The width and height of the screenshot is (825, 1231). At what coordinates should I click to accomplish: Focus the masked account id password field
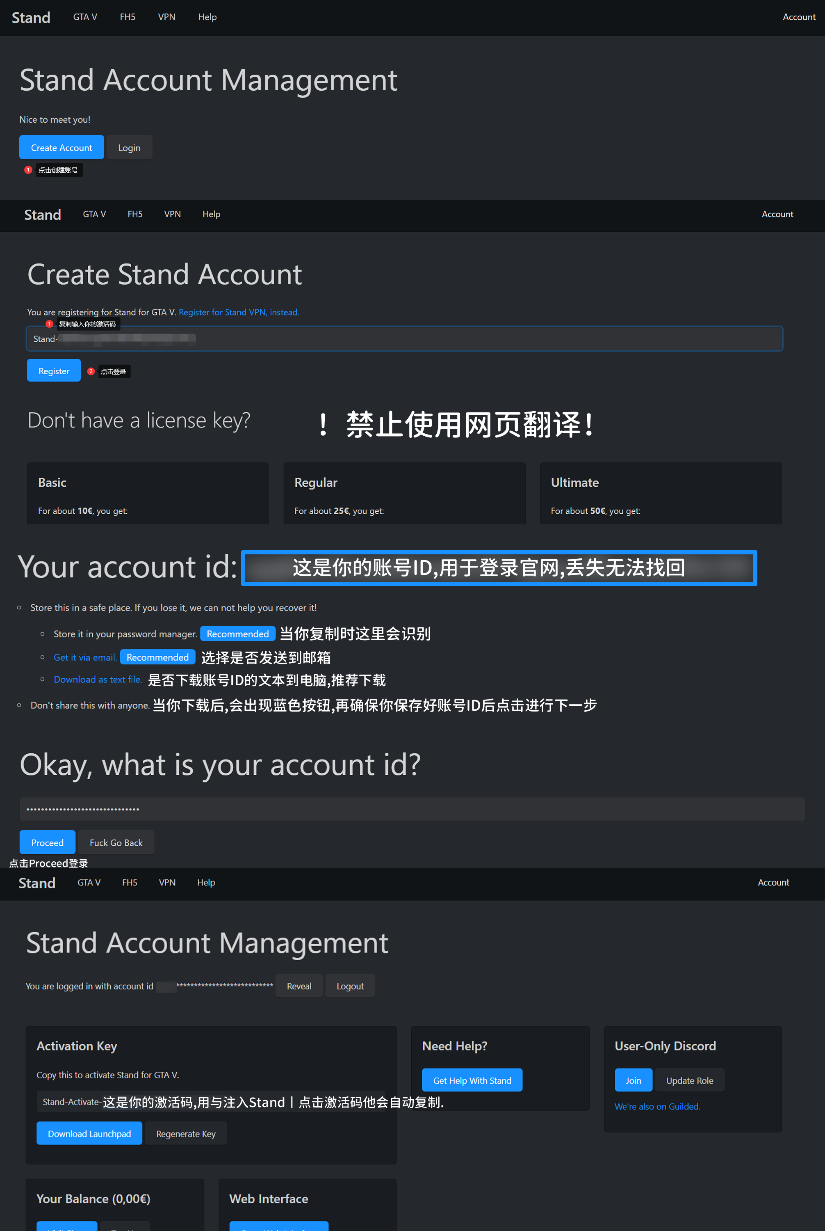coord(412,809)
